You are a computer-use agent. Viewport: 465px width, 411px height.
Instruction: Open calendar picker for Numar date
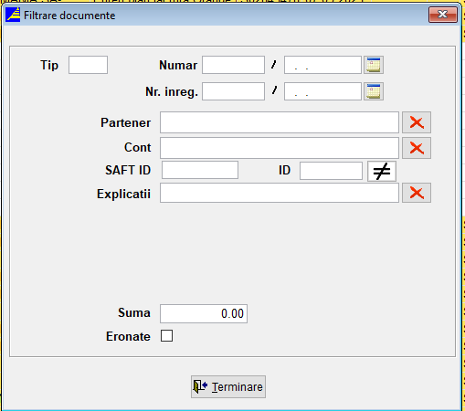point(374,65)
